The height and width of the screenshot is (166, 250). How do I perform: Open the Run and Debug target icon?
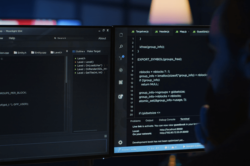[x=121, y=70]
